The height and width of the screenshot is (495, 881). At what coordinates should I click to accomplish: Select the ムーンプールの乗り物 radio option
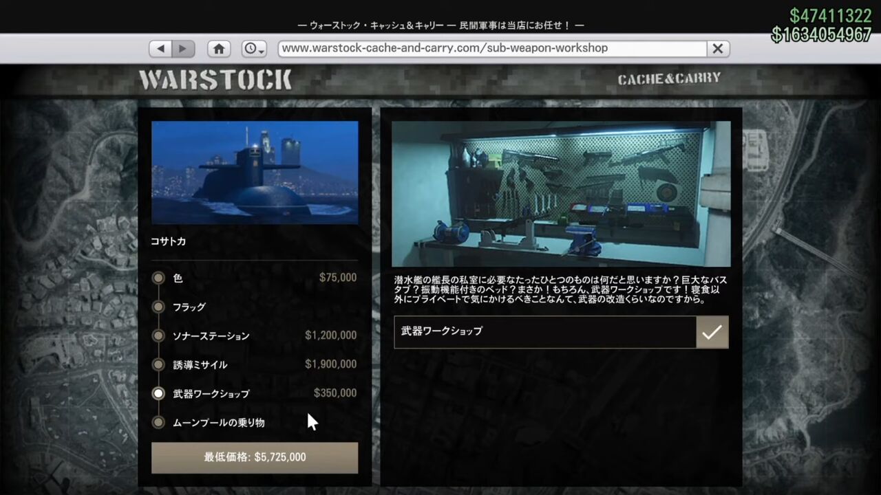158,422
